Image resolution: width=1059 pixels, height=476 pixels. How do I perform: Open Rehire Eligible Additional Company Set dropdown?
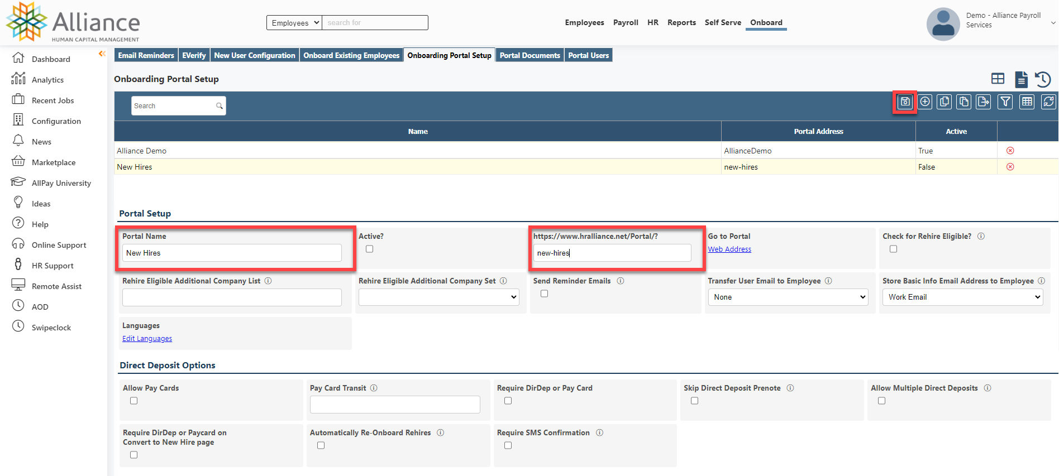[439, 297]
